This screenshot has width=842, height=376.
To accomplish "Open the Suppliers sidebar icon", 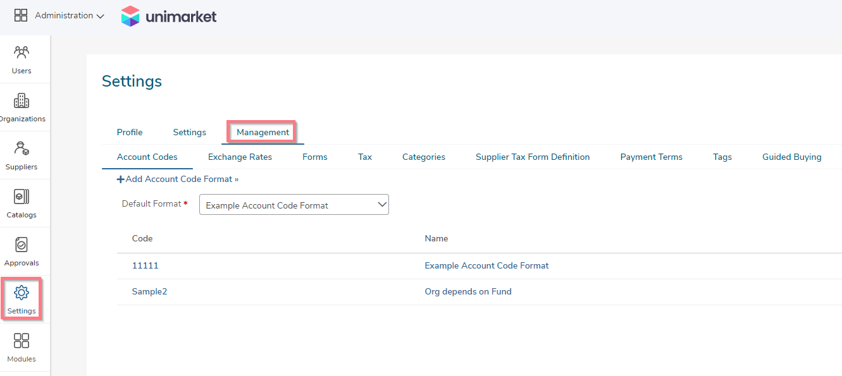I will (x=22, y=149).
